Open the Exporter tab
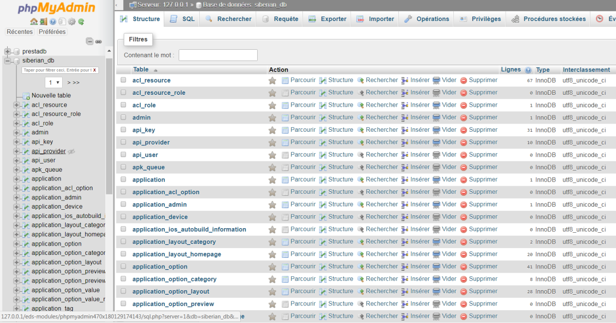 (x=328, y=19)
